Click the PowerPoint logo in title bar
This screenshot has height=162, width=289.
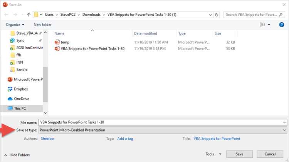point(5,5)
